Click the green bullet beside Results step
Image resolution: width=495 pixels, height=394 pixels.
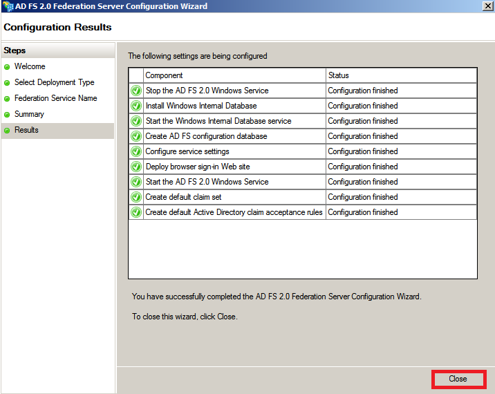click(7, 131)
